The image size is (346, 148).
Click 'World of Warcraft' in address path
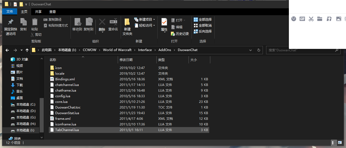tap(117, 50)
